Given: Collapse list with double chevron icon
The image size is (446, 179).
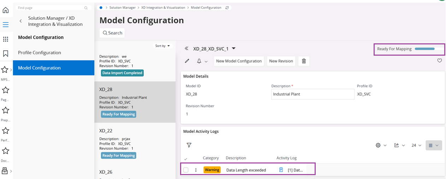Looking at the screenshot, I should [186, 49].
